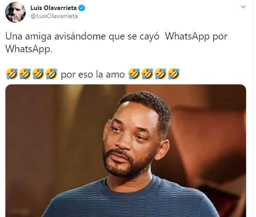This screenshot has width=256, height=217.
Task: Click the second laughing emoji before 'por eso'
Action: point(25,74)
